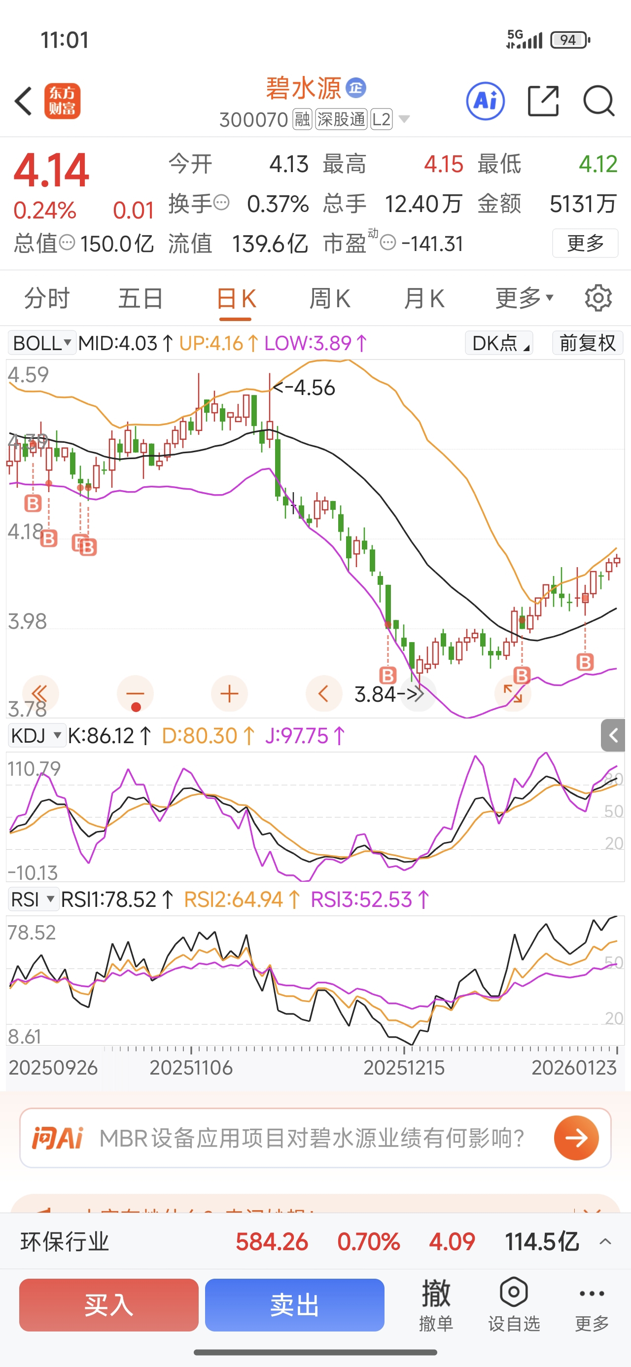Zoom out chart with minus button

136,693
